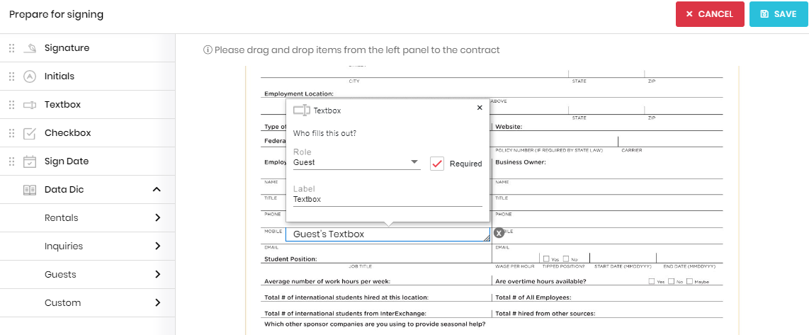The image size is (809, 335).
Task: Click the Who fills this out? text
Action: [x=324, y=134]
